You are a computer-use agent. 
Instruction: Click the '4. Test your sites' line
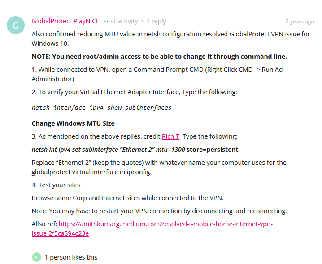(x=56, y=185)
